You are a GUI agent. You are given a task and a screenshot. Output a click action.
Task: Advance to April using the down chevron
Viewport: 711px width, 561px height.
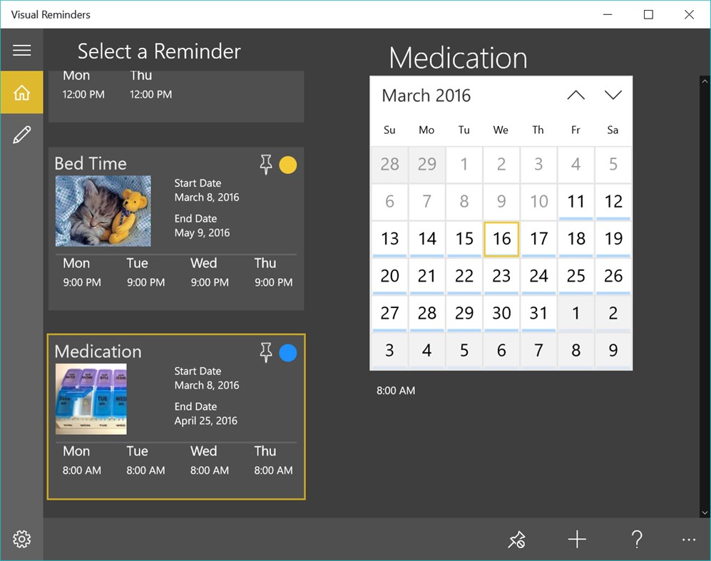(x=613, y=94)
